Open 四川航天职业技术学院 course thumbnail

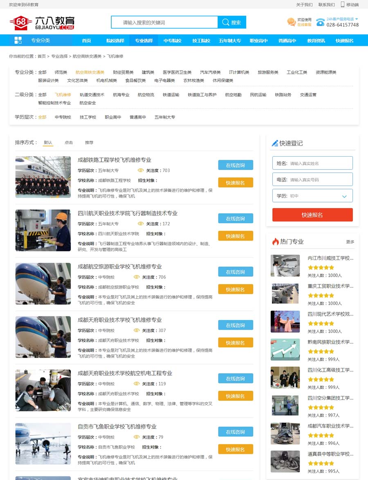[43, 230]
